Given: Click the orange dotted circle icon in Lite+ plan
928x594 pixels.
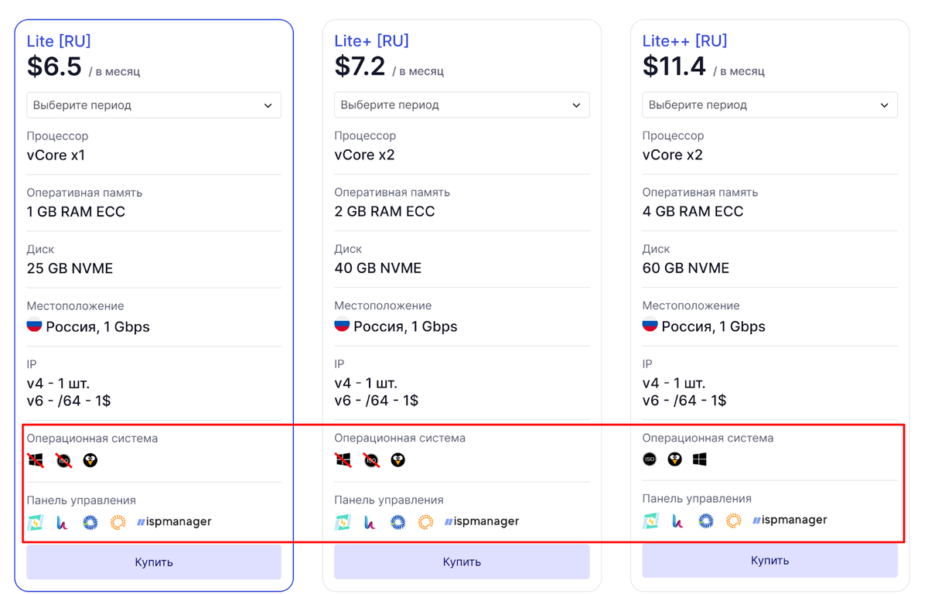Looking at the screenshot, I should coord(425,522).
